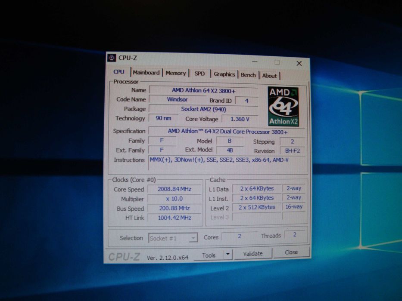
Task: Click the Stepping value 2
Action: click(292, 141)
